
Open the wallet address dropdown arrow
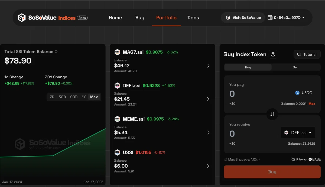tap(303, 18)
